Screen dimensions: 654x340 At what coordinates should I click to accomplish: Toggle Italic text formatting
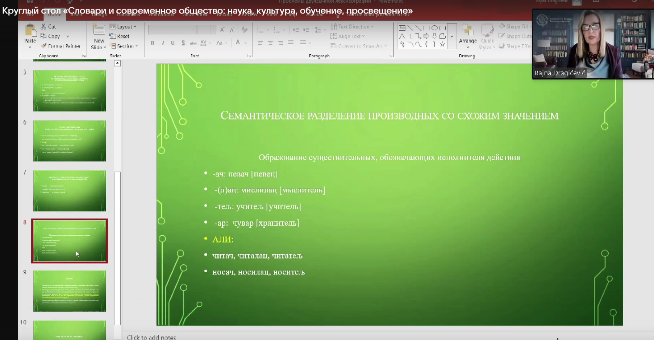pos(163,43)
